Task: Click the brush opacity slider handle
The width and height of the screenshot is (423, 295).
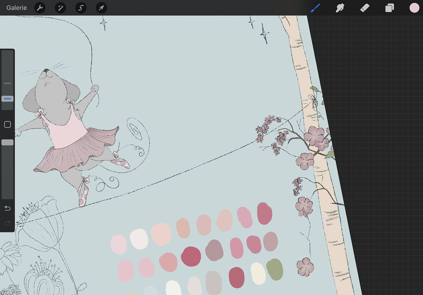Action: click(x=7, y=142)
